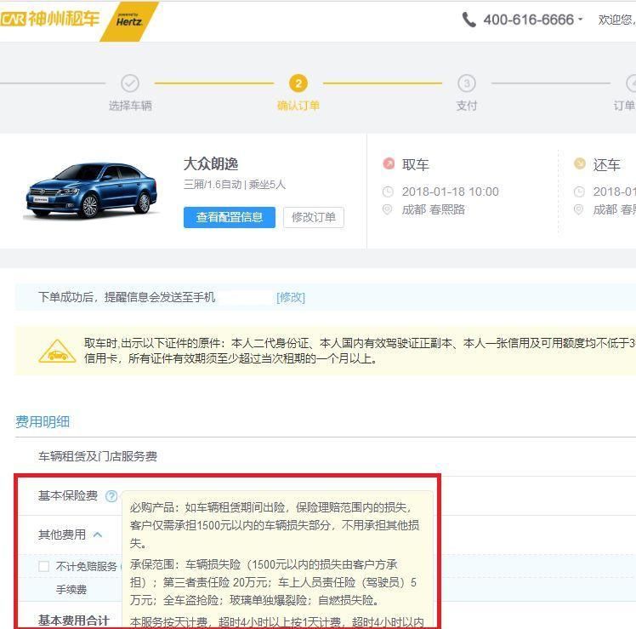Click the 还车 heading text
636x629 pixels.
click(606, 164)
